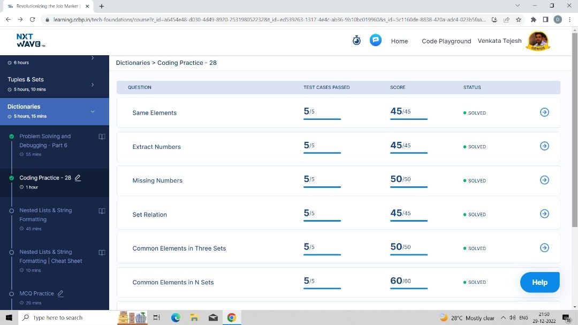Open Nested Lists & String Formatting lesson
This screenshot has height=325, width=578.
coord(45,215)
